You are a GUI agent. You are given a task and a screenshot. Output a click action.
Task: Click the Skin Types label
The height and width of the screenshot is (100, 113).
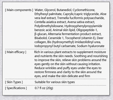tap(14, 82)
